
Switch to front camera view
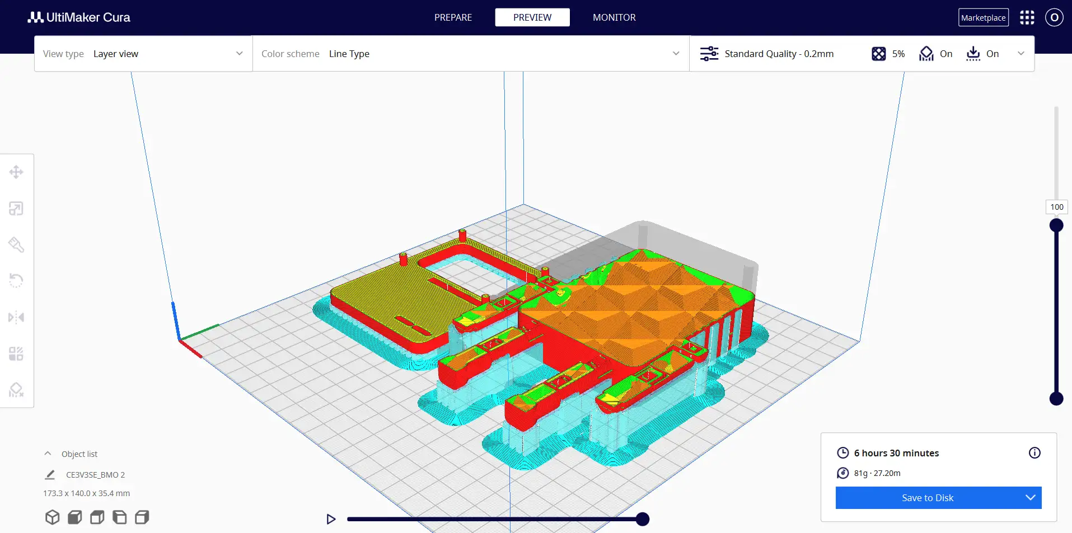74,517
